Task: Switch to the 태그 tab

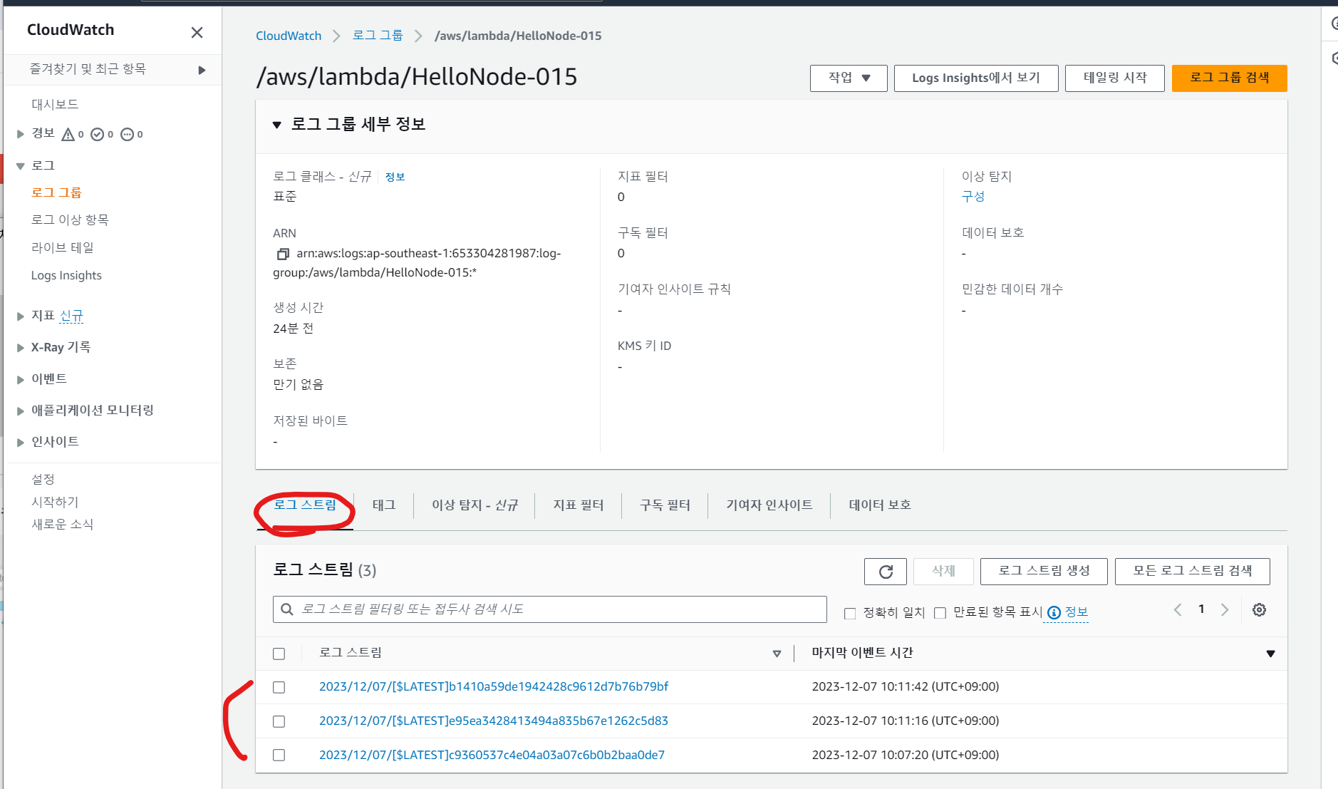Action: coord(384,505)
